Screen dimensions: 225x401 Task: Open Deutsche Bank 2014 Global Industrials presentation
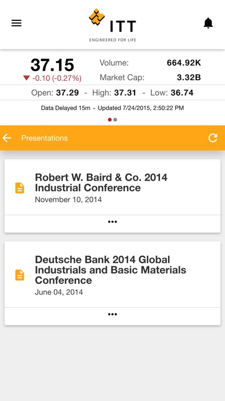pyautogui.click(x=110, y=270)
